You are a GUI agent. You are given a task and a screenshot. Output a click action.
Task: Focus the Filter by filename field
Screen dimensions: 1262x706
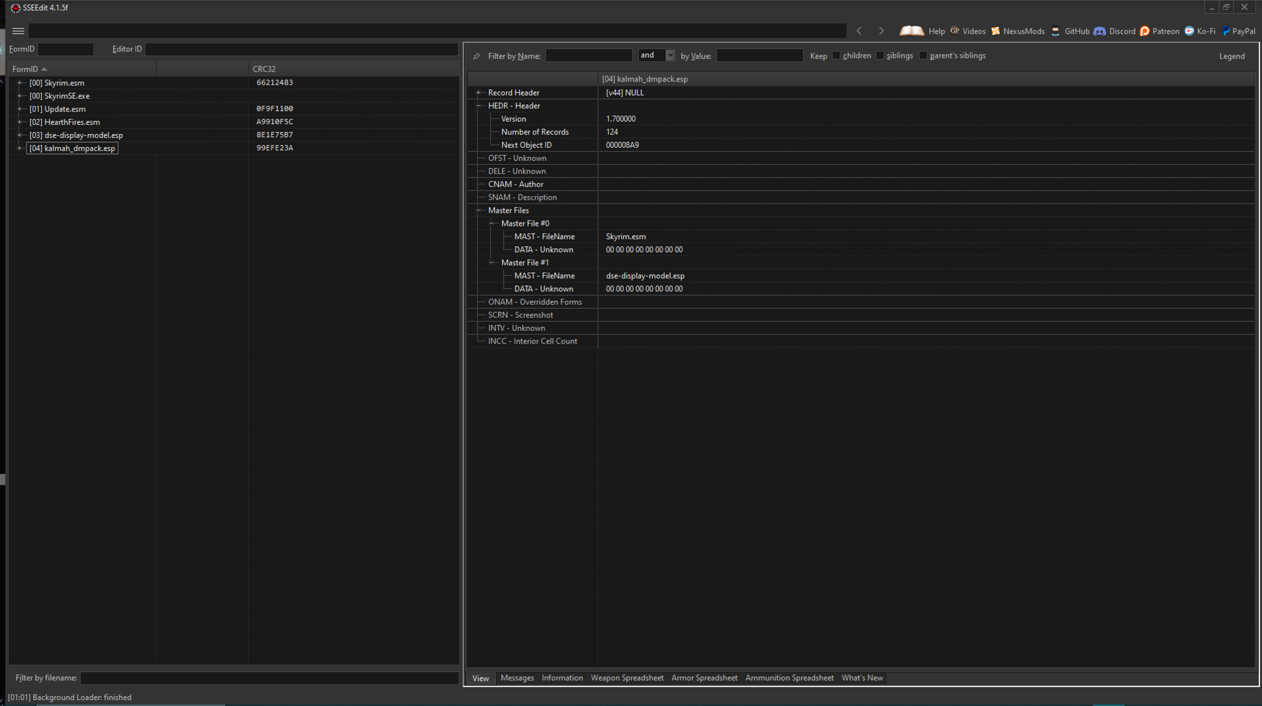269,678
